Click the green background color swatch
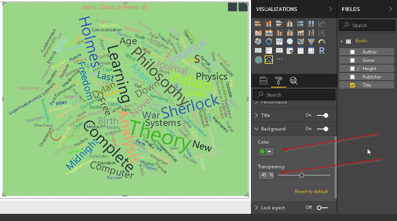The image size is (397, 221). click(262, 152)
